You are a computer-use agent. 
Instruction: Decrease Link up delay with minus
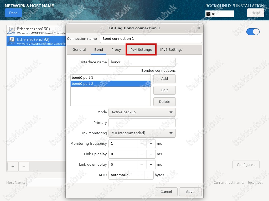pyautogui.click(x=142, y=154)
